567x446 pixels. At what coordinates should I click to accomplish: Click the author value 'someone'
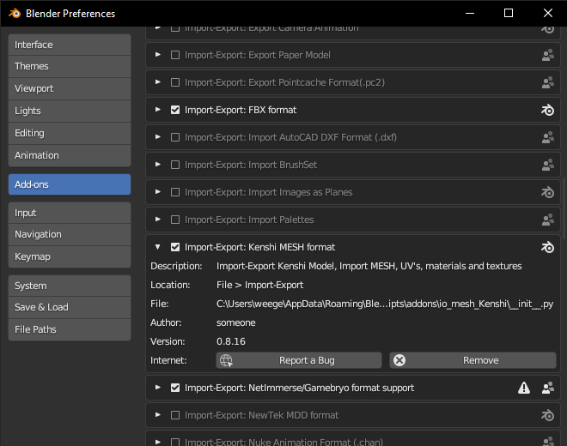235,322
